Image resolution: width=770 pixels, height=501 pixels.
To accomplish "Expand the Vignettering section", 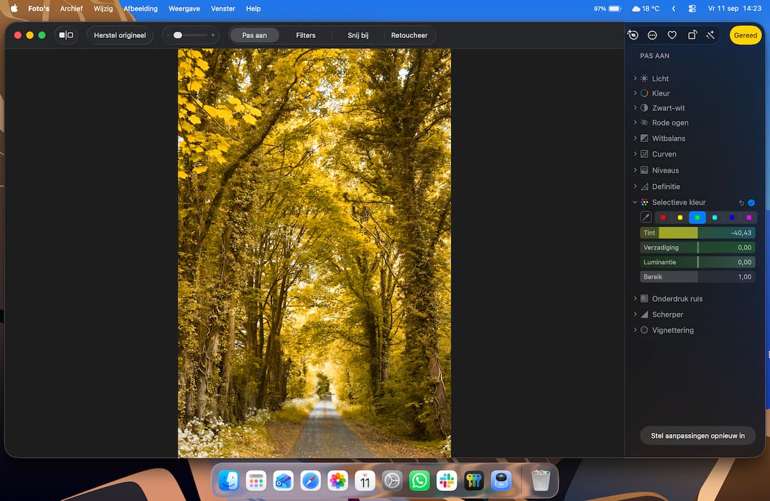I will click(635, 330).
